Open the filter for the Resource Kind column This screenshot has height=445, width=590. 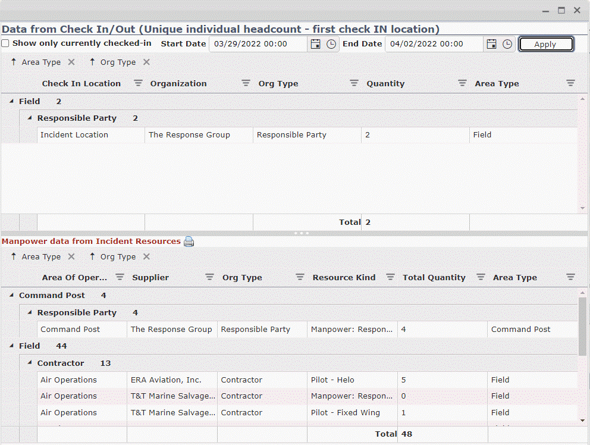pyautogui.click(x=390, y=277)
